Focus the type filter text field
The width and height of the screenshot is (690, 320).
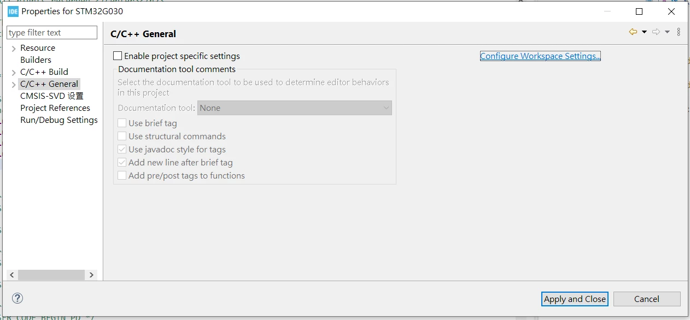coord(52,33)
